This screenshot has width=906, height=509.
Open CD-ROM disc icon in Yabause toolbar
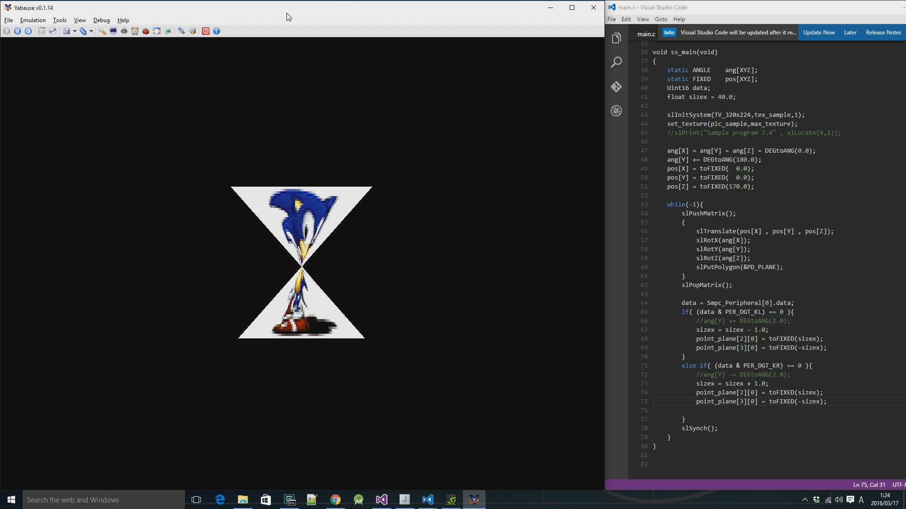coord(53,31)
